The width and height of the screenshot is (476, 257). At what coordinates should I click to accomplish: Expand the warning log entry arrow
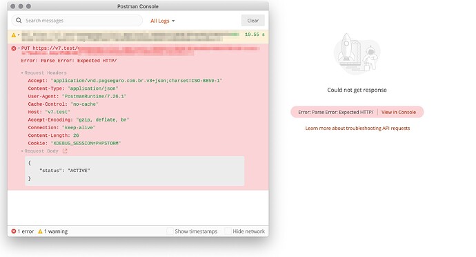click(19, 35)
